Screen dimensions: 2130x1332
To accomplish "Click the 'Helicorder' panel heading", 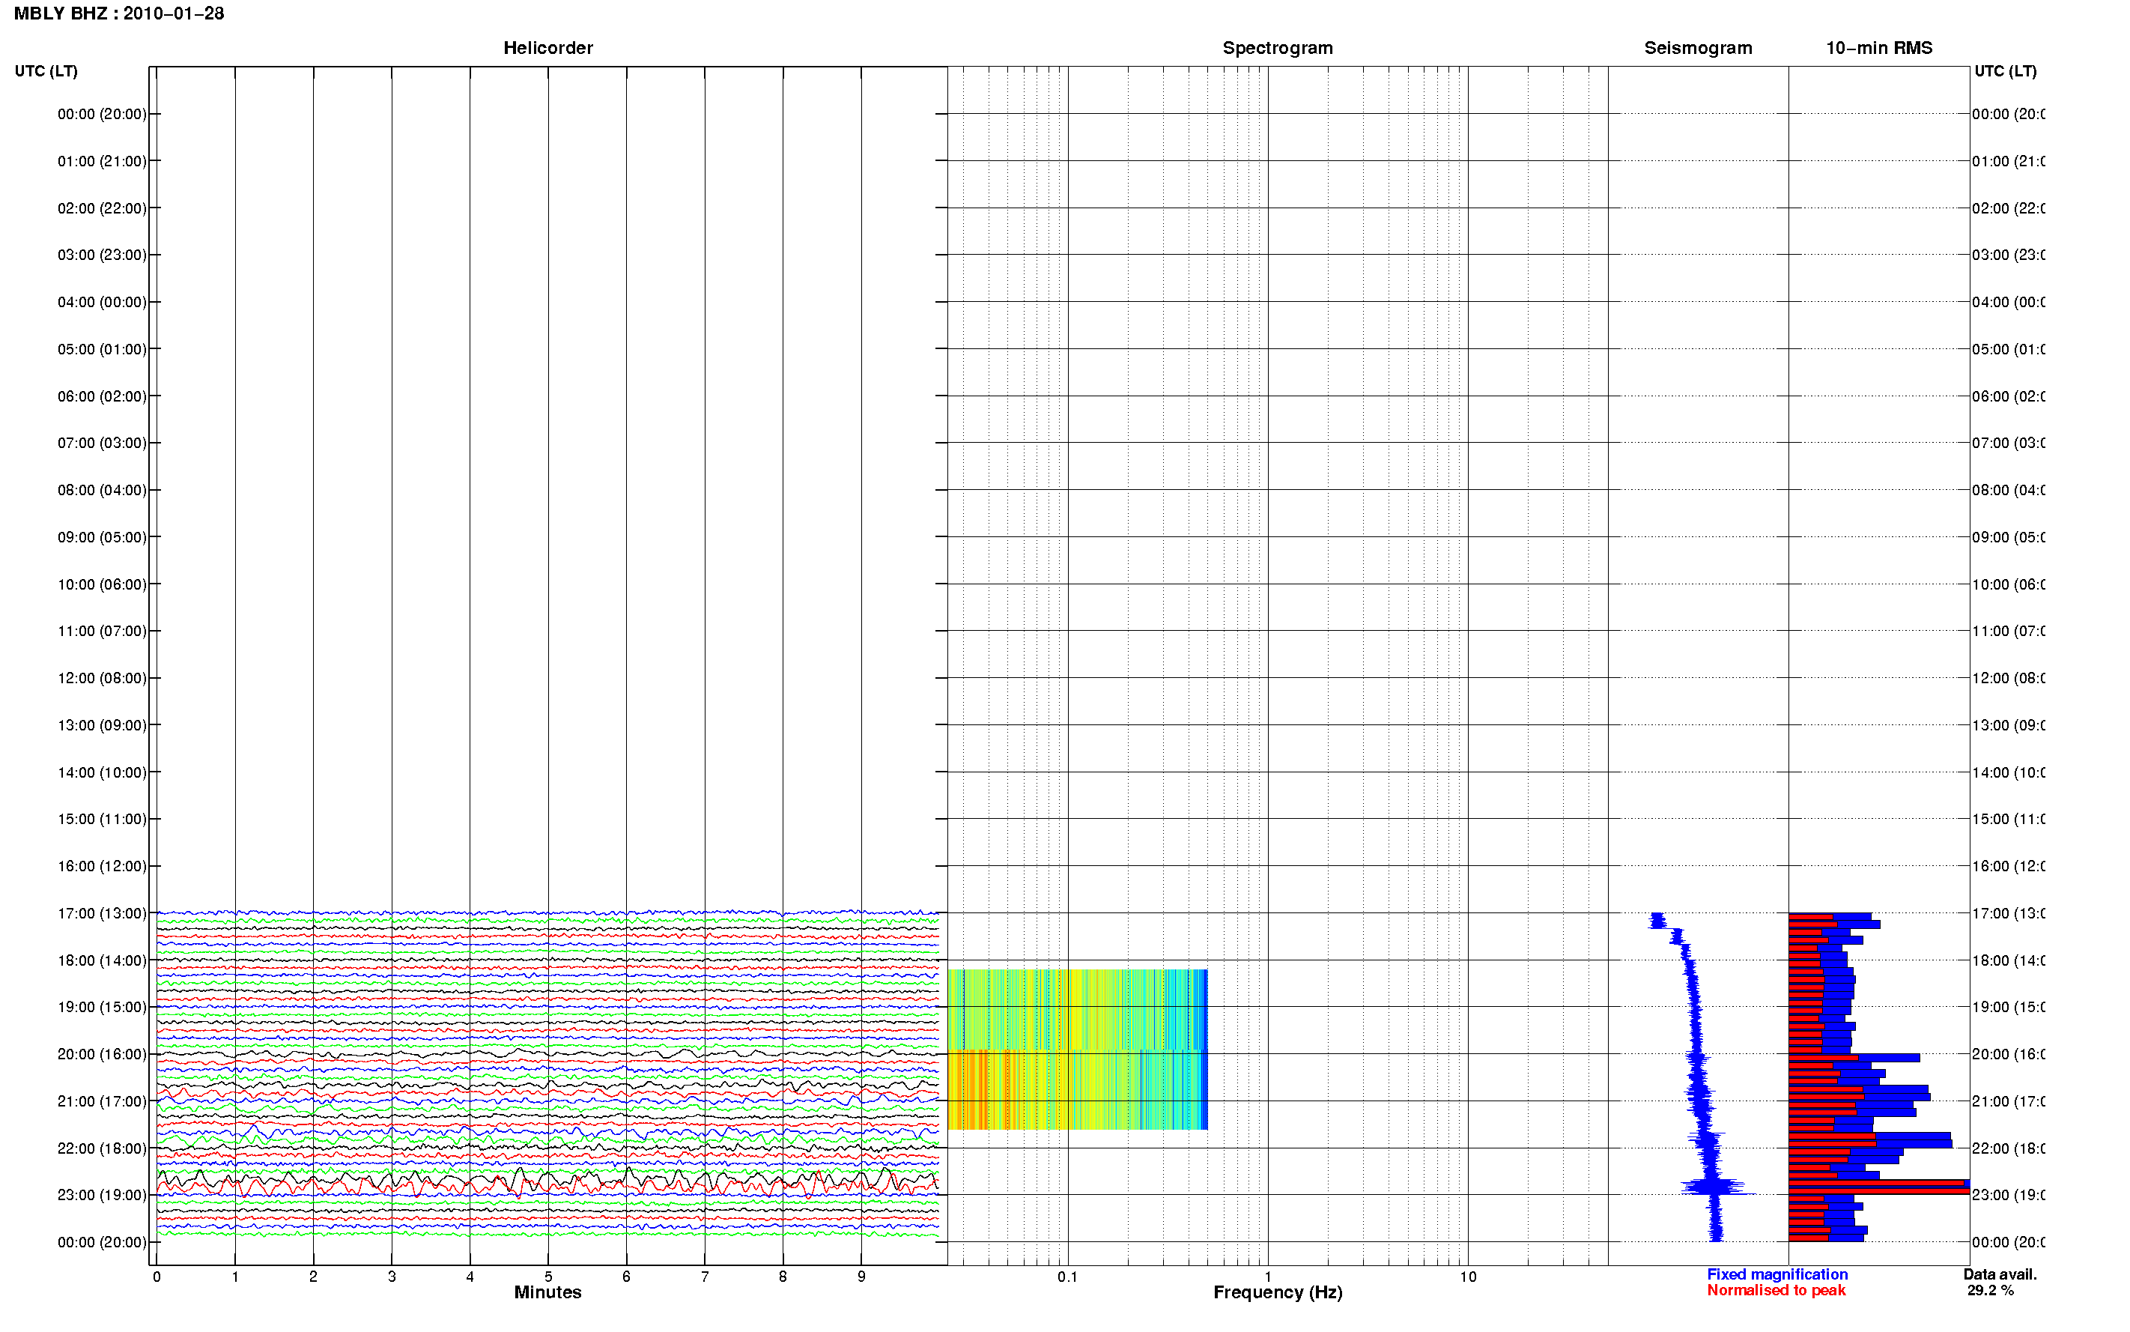I will tap(547, 48).
